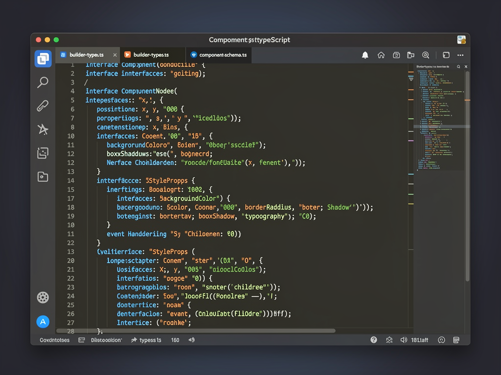This screenshot has width=501, height=375.
Task: Click 'backgrorundColoro' on line 11
Action: pos(138,145)
